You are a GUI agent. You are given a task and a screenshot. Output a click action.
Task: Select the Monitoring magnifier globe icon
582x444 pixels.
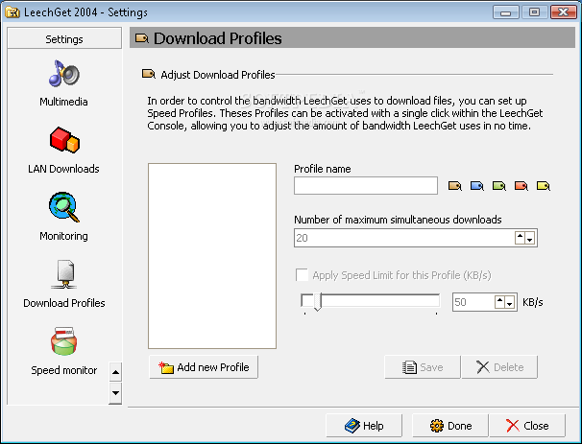point(63,207)
